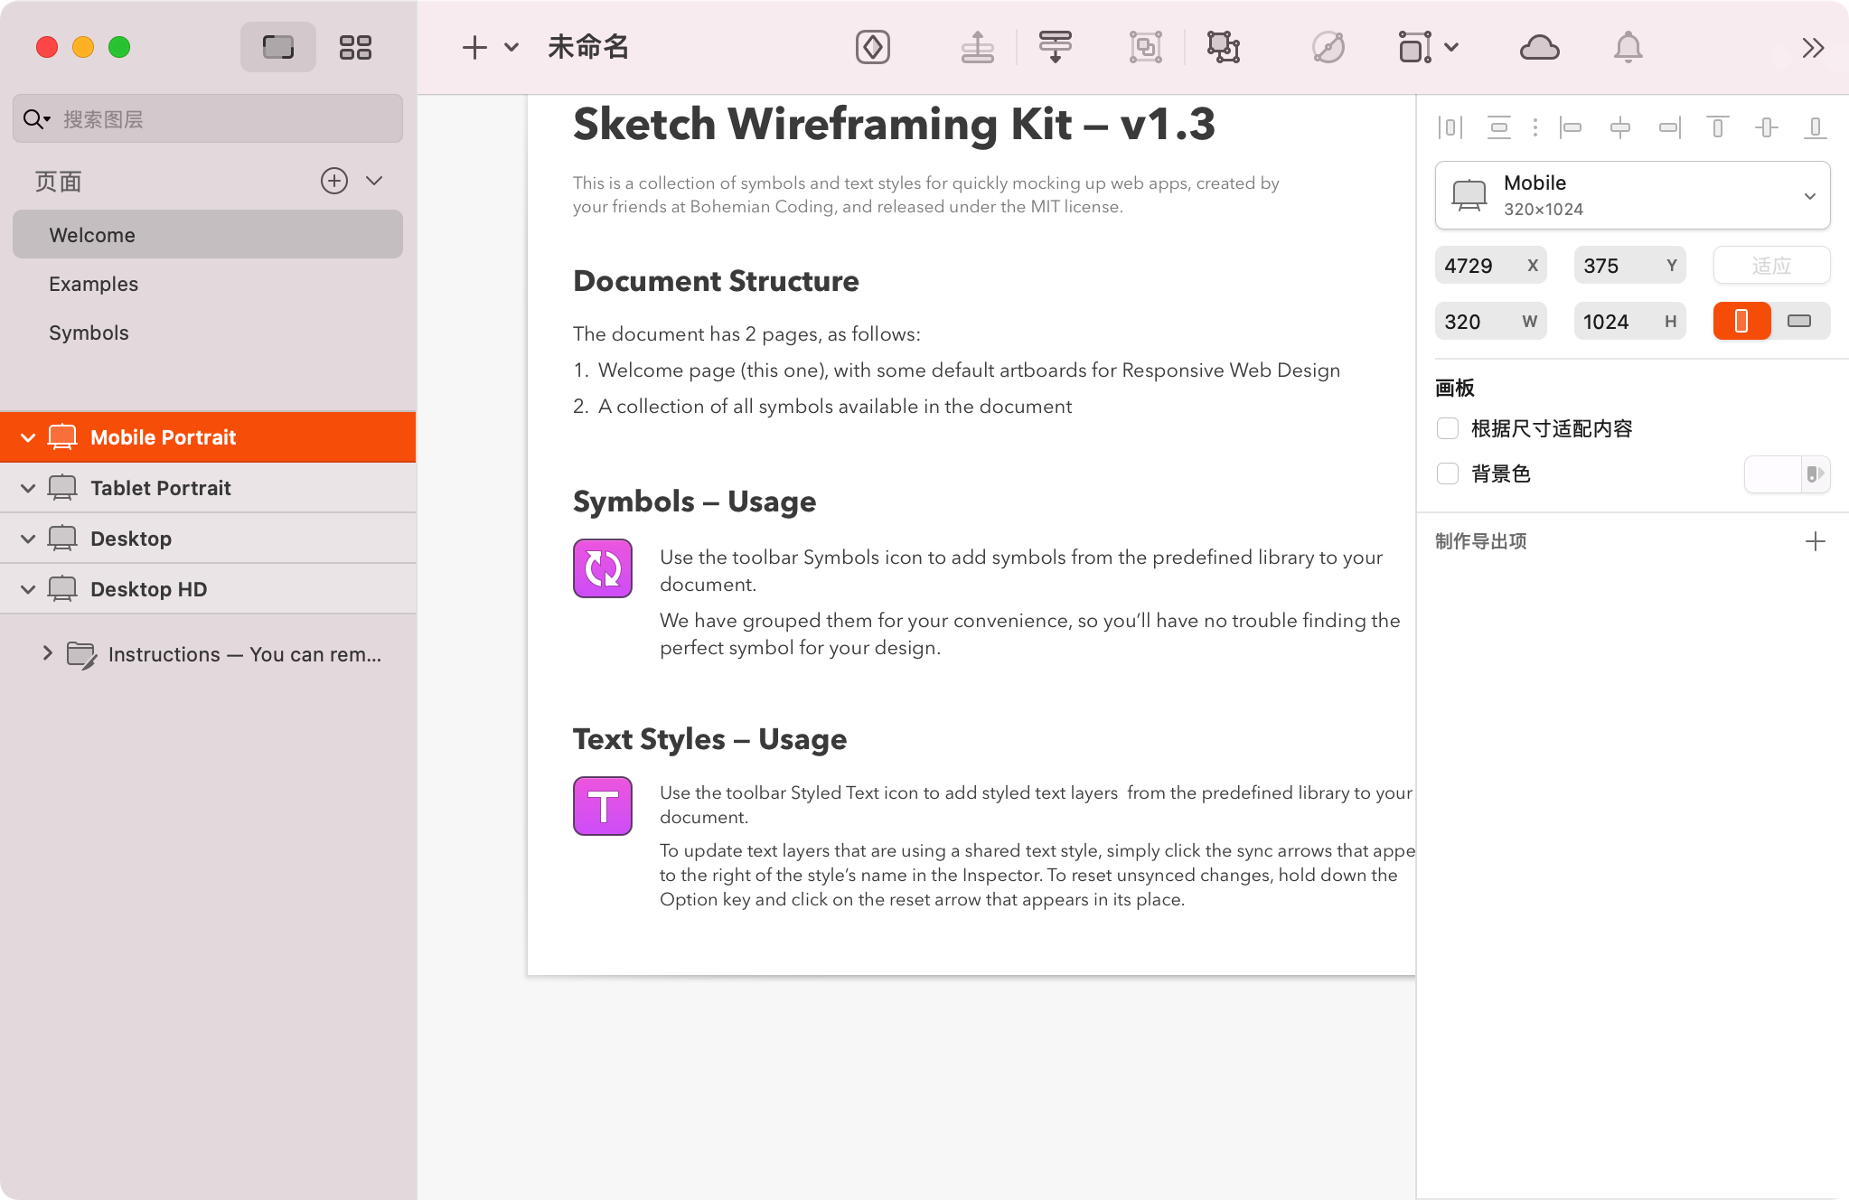Select the Examples page
This screenshot has width=1849, height=1200.
pyautogui.click(x=207, y=284)
